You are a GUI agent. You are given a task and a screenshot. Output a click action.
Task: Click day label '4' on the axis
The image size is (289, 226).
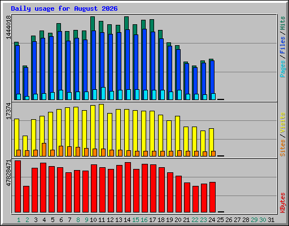coord(44,220)
